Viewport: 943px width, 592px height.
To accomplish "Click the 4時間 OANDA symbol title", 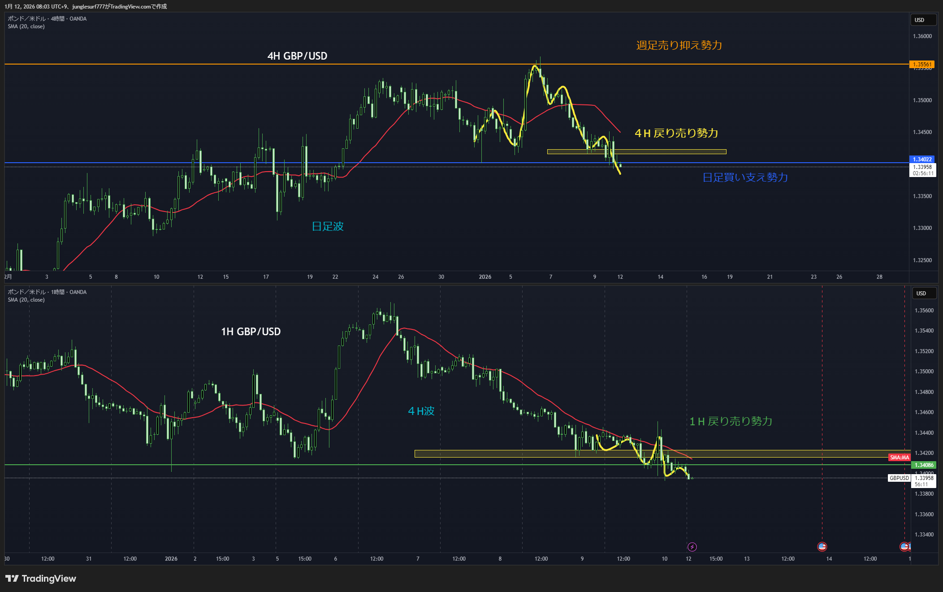I will point(47,19).
